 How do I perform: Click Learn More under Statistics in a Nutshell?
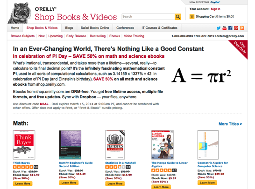[x=115, y=184]
